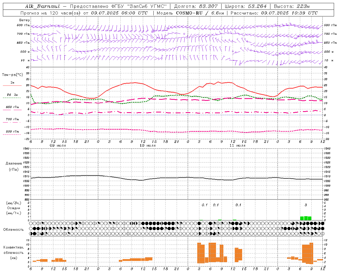The image size is (338, 271).
Task: Click the 'Модель COSMO-RU / 6.6км' model label
Action: tap(190, 13)
